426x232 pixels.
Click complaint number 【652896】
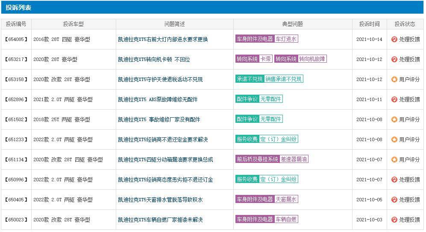coord(16,99)
